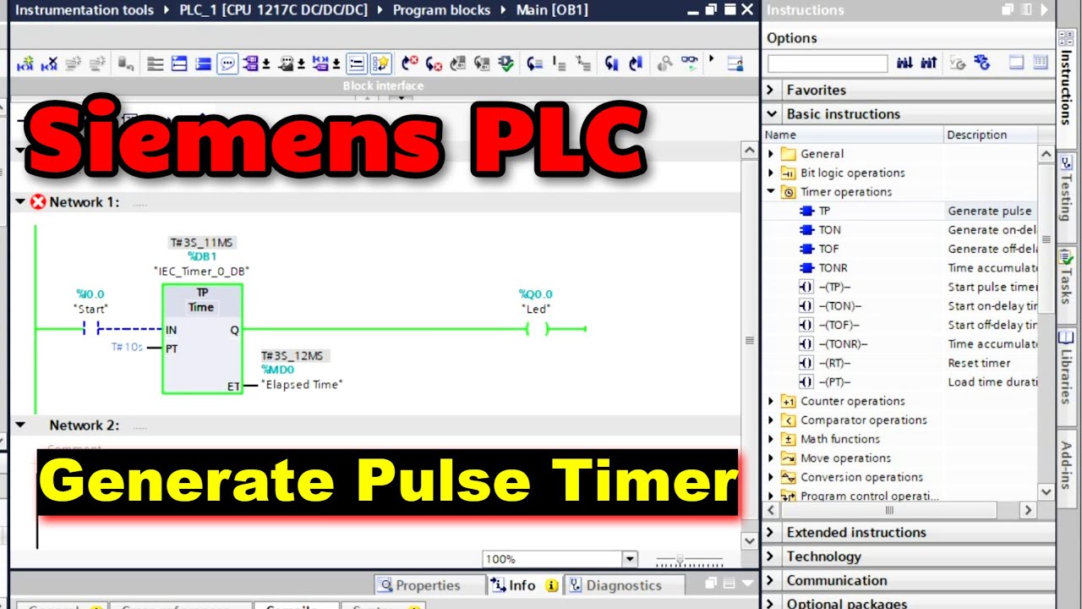This screenshot has width=1082, height=609.
Task: Click search down icon in Instructions options
Action: point(904,63)
